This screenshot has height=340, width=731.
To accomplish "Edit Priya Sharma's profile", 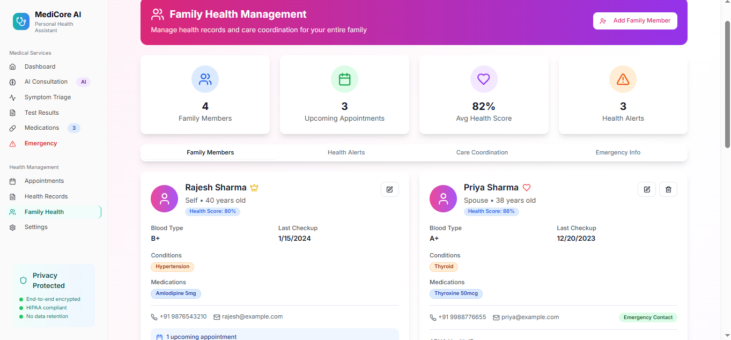I will [x=647, y=189].
